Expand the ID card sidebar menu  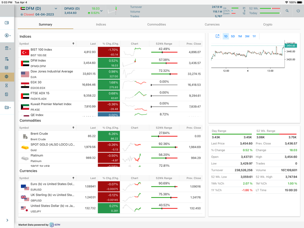coord(7,107)
